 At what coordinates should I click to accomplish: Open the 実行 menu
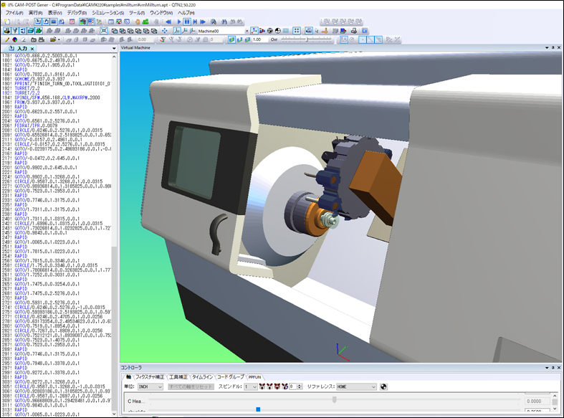35,13
